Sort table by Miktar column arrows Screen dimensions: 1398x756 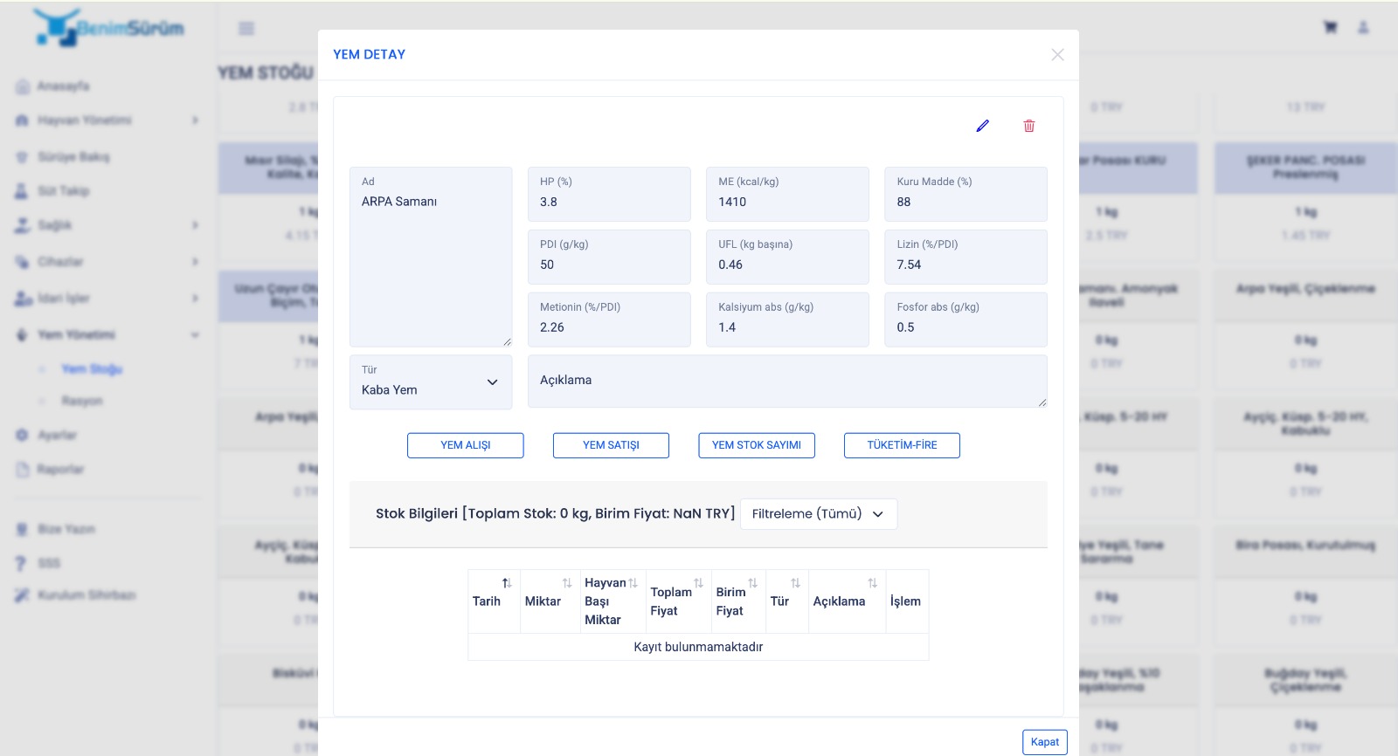[x=567, y=583]
